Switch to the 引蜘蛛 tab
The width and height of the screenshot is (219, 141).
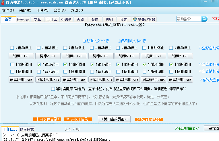pyautogui.click(x=66, y=20)
